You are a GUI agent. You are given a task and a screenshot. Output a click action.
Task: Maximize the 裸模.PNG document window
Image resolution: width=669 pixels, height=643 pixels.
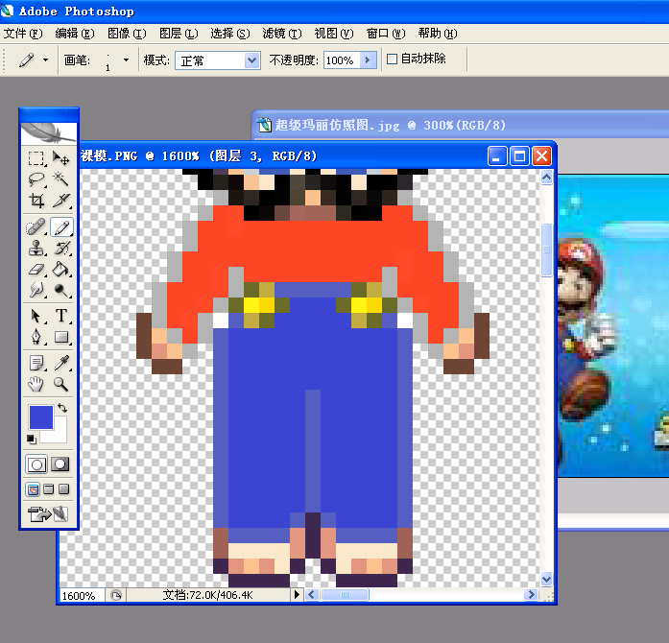(x=519, y=156)
